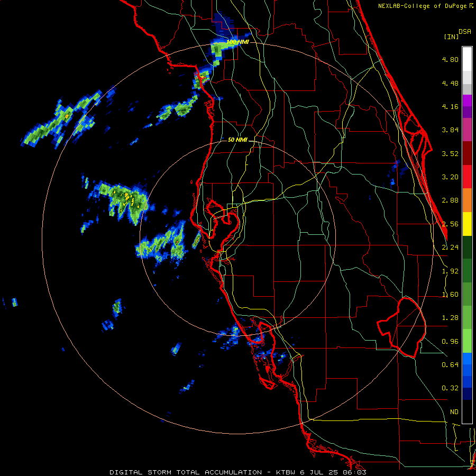Pick the pink swatch beside 3.84

click(x=467, y=130)
